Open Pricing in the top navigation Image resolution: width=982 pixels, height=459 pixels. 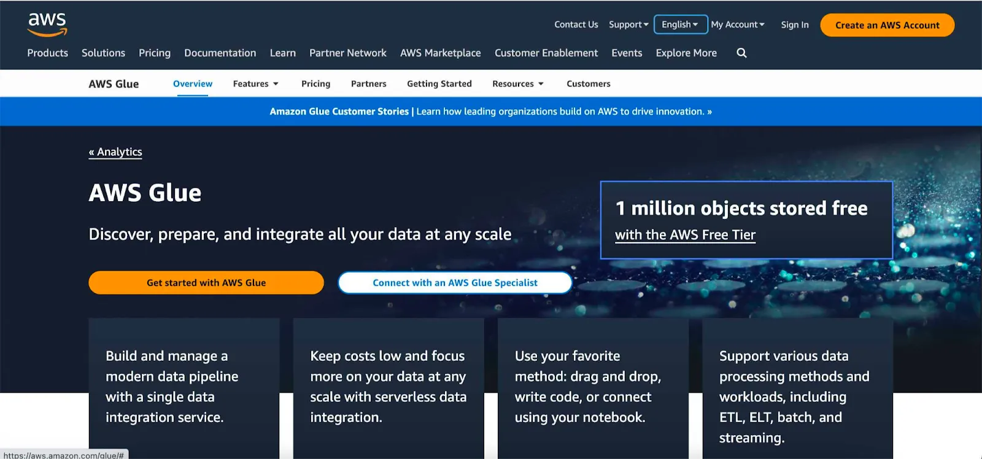[x=155, y=53]
